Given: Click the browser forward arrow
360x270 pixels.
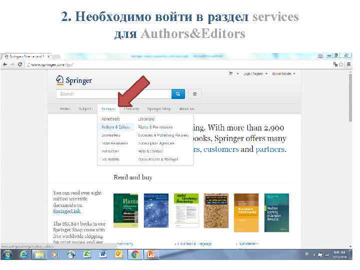Looking at the screenshot, I should tap(12, 64).
